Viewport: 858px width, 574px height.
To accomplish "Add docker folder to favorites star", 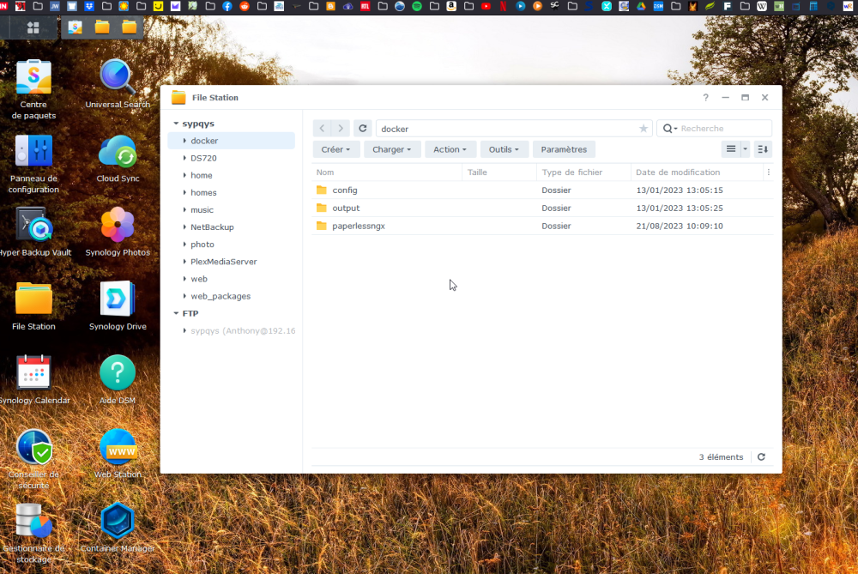I will pyautogui.click(x=643, y=129).
